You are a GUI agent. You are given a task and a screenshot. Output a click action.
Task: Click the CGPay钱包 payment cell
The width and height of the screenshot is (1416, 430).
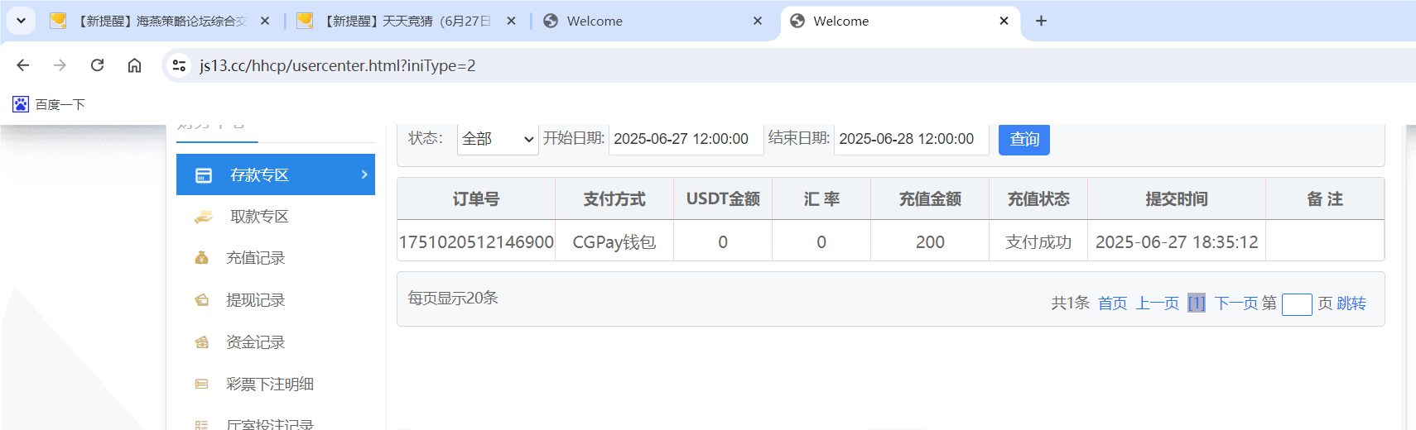pyautogui.click(x=614, y=242)
